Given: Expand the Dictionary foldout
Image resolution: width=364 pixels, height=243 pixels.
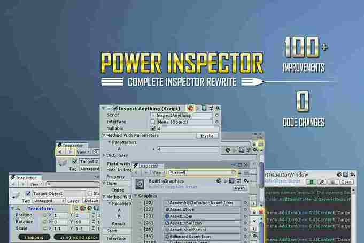Looking at the screenshot, I should coord(103,155).
